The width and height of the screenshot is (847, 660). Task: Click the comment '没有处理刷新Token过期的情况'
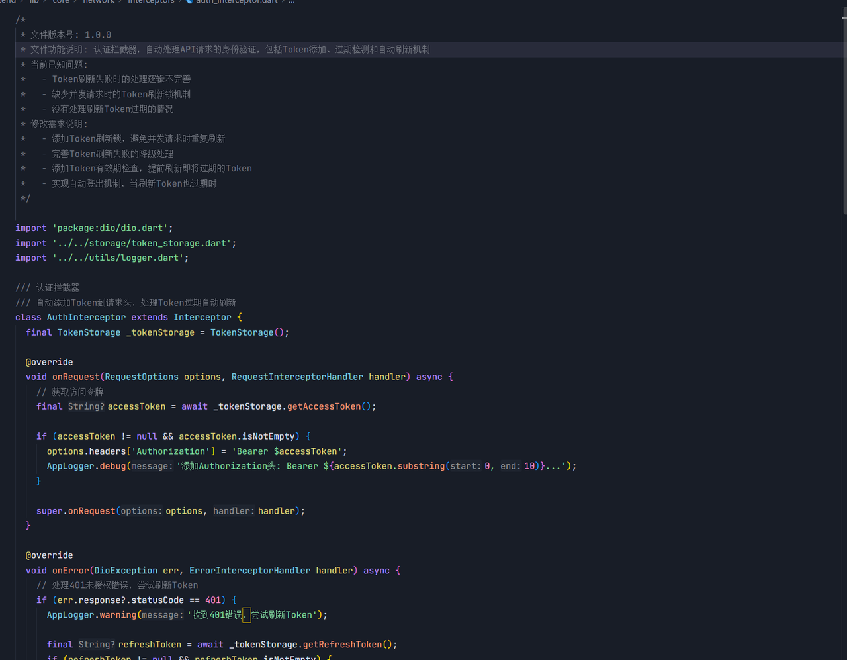pos(112,109)
